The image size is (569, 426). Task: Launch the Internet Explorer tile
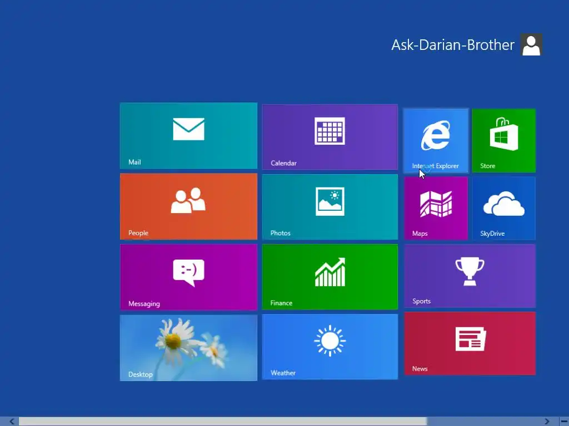[x=436, y=140]
